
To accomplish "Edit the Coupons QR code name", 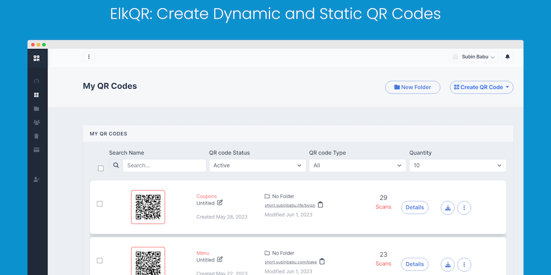I will (x=220, y=203).
